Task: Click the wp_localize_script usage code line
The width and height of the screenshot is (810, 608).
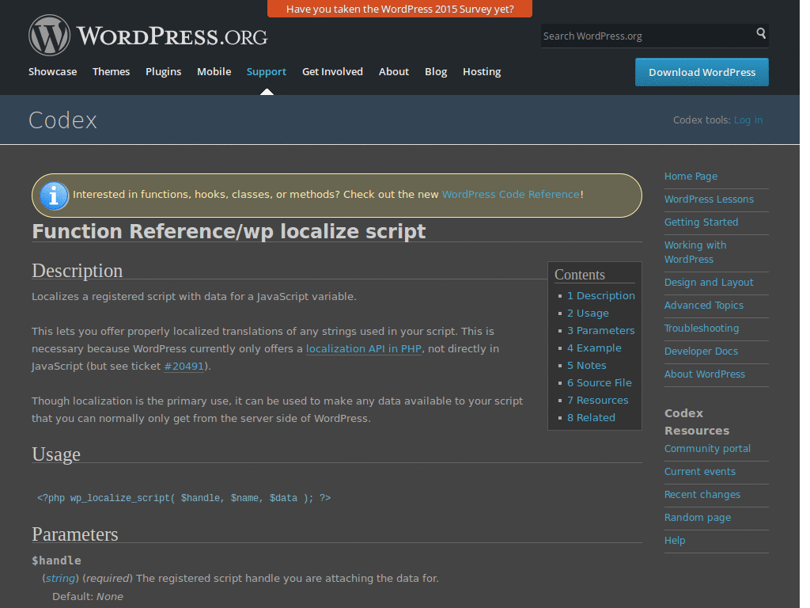Action: 184,498
